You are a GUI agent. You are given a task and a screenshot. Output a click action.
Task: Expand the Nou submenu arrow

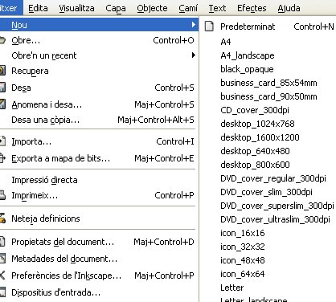pyautogui.click(x=194, y=25)
